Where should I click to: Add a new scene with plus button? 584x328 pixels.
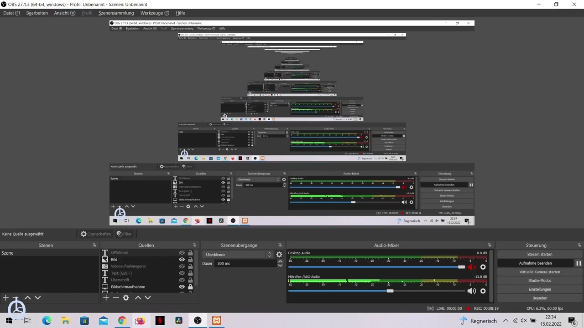point(5,297)
